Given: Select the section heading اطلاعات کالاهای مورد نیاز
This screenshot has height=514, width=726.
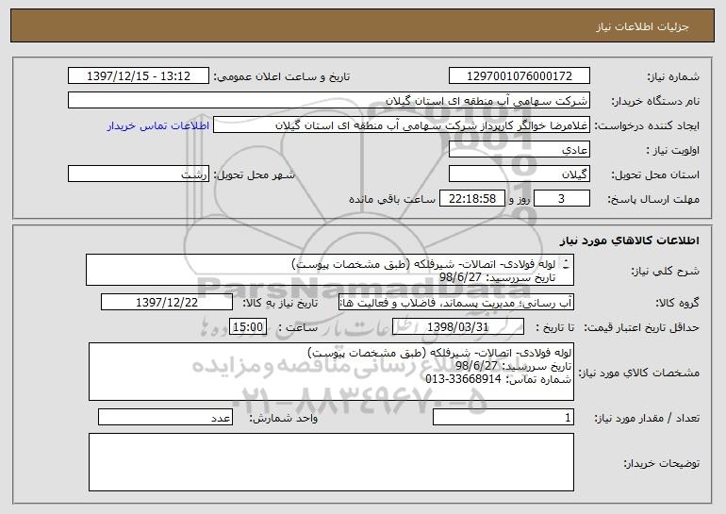Looking at the screenshot, I should [x=630, y=240].
